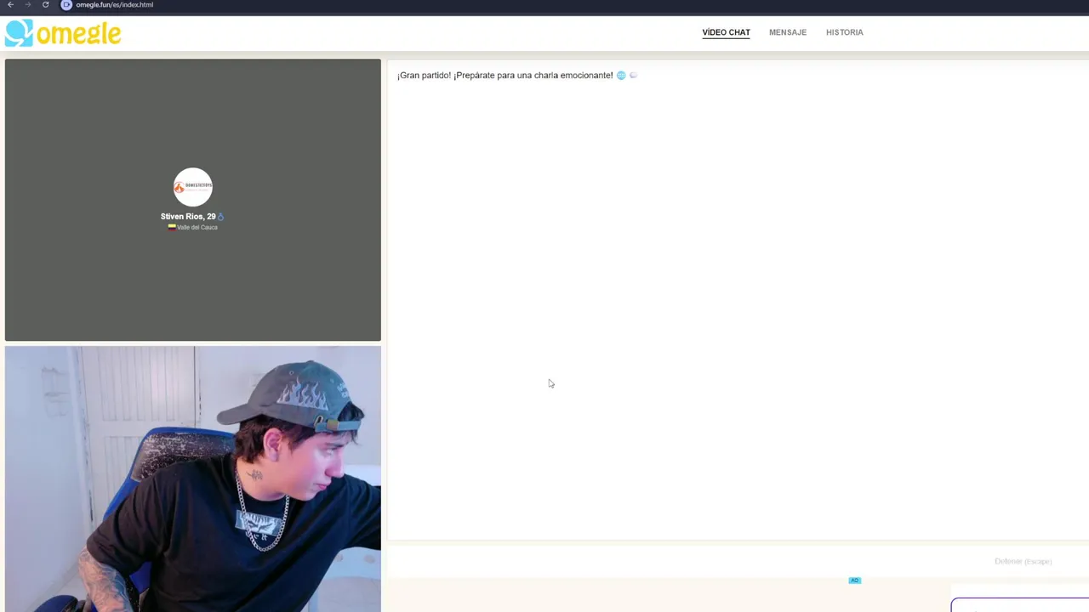Focus the omegle.fun address bar
1089x612 pixels.
point(115,5)
